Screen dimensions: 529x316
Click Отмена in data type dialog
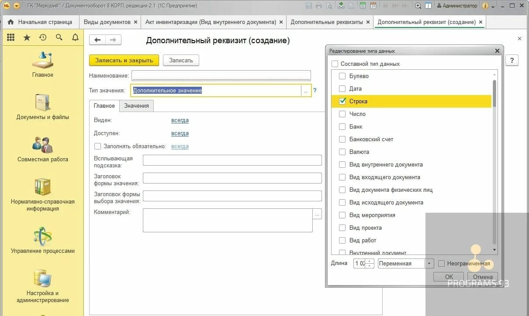483,277
